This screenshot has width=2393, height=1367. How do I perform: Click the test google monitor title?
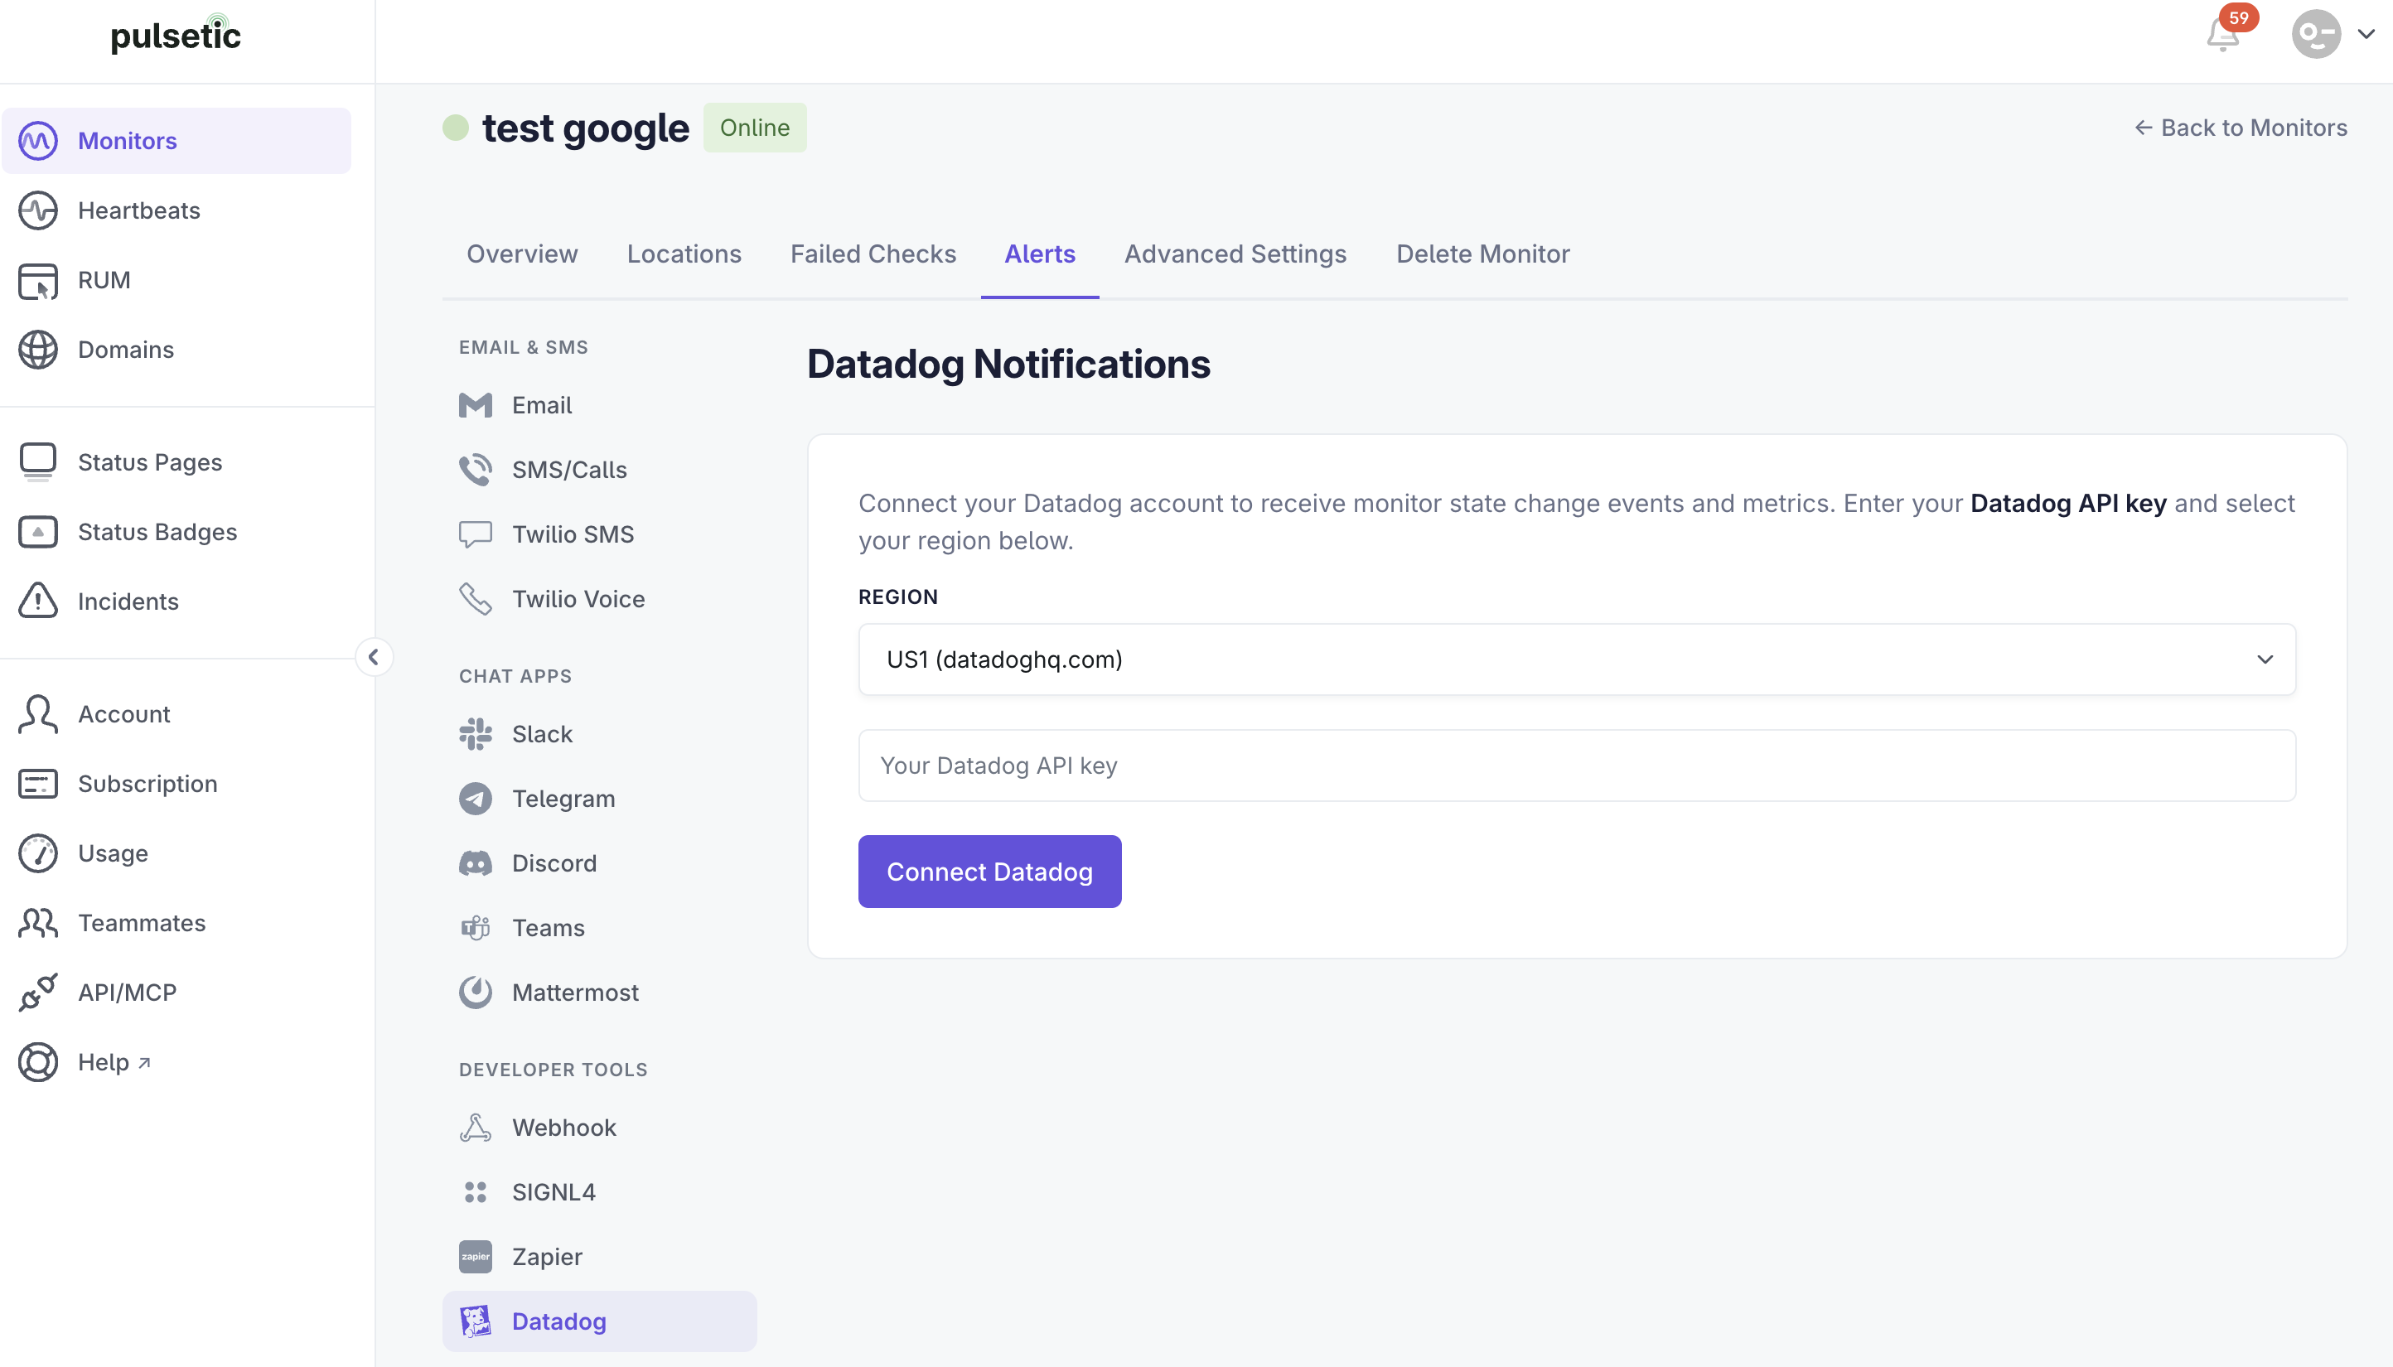[x=585, y=128]
